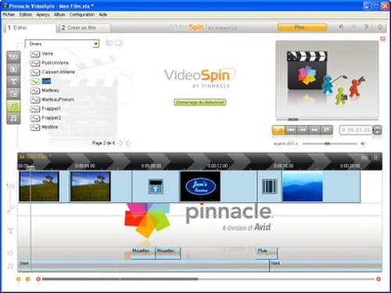
Task: Decrease timecode with the down stepper
Action: point(377,132)
